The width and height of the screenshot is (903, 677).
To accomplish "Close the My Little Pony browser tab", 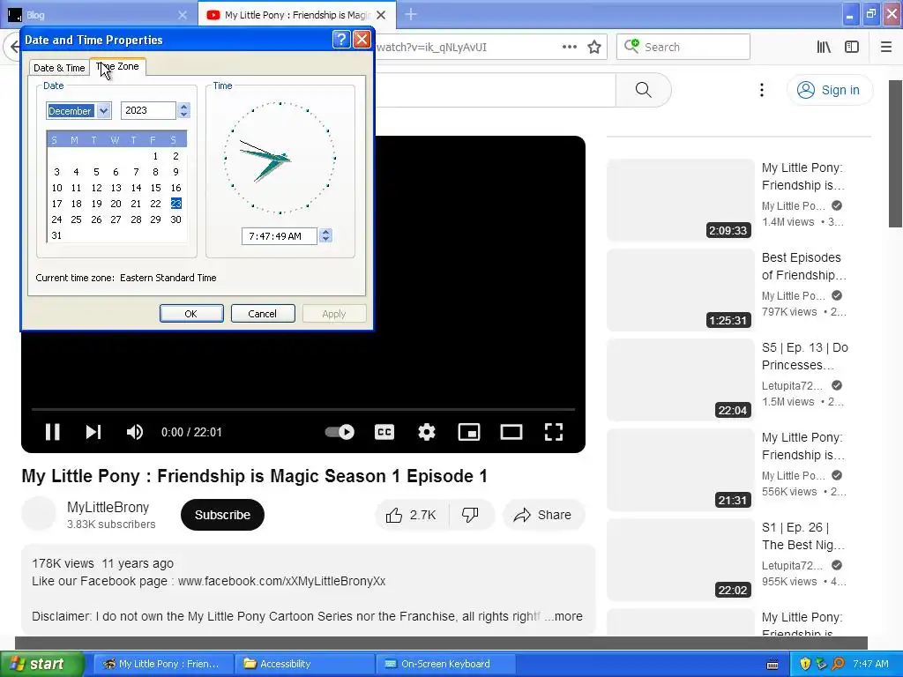I will (381, 15).
